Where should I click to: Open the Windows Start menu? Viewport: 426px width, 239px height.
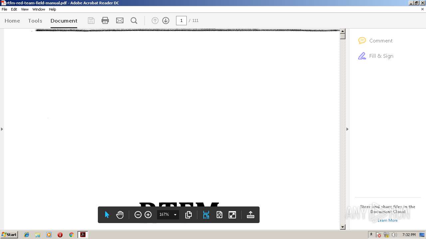(x=9, y=235)
